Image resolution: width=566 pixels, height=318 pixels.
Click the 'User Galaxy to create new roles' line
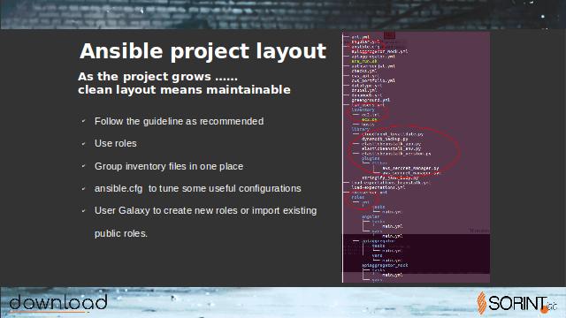point(206,210)
